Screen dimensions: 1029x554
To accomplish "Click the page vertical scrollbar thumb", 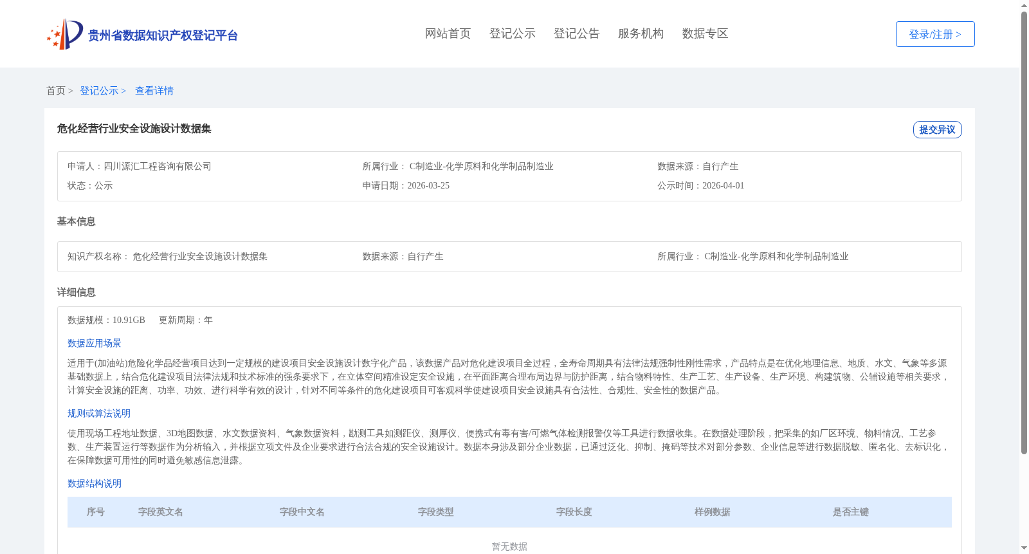I will [1024, 233].
